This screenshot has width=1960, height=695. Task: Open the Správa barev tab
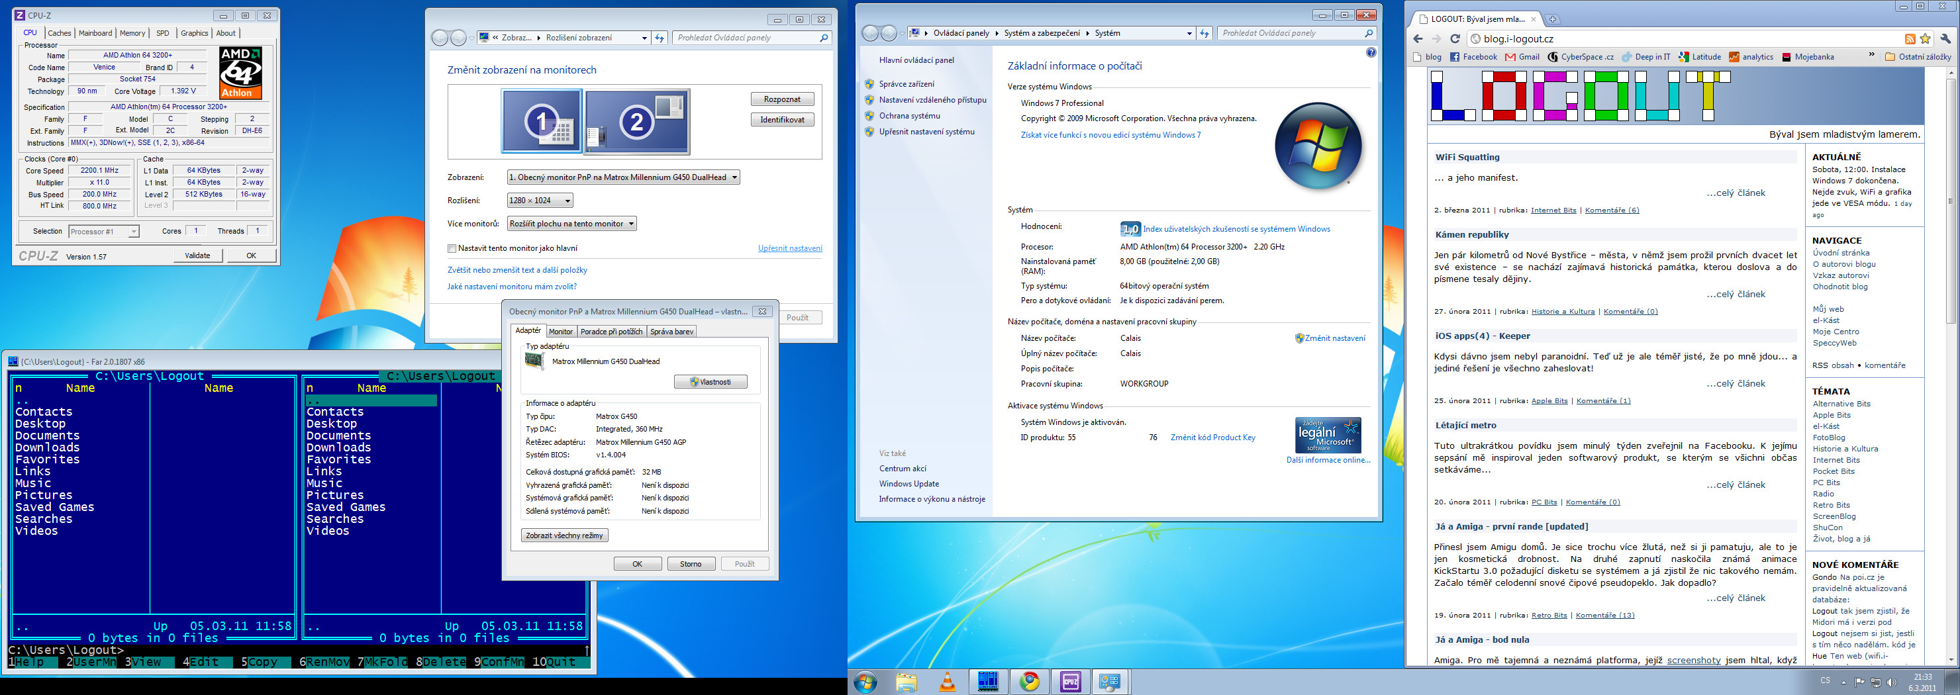pos(671,332)
